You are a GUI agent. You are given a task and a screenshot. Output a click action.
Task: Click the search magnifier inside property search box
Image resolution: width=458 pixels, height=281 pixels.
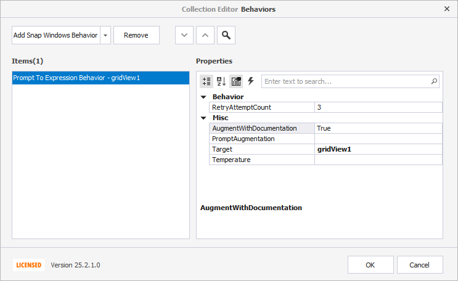pyautogui.click(x=434, y=81)
